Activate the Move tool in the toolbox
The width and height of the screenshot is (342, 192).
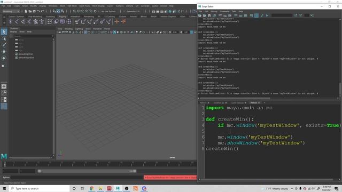pyautogui.click(x=4, y=52)
